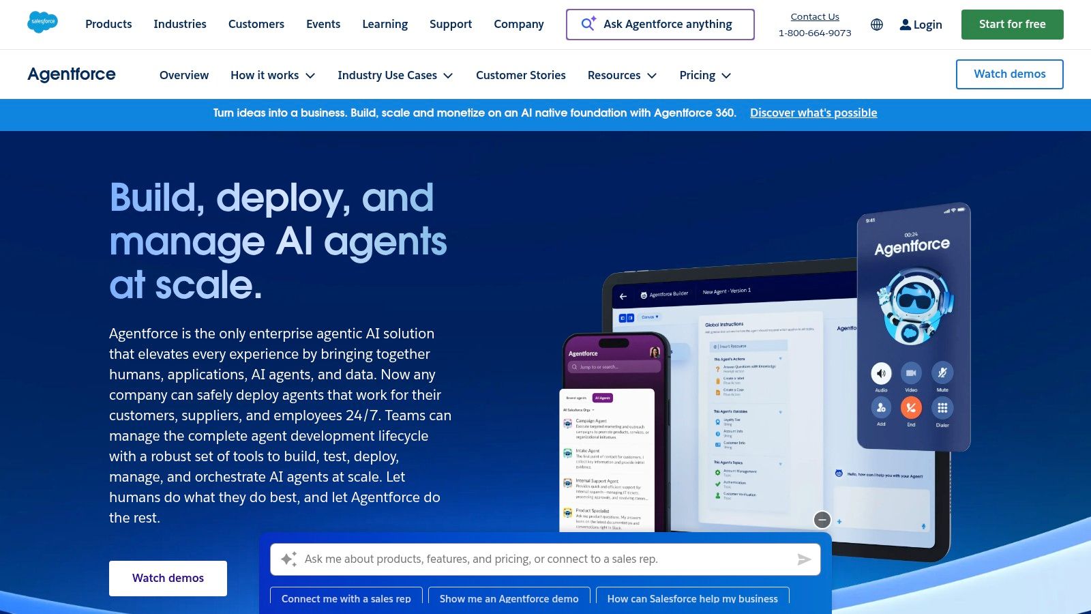Select the Audio option on the Agentforce call screen
1091x614 pixels.
(881, 373)
